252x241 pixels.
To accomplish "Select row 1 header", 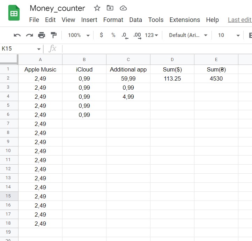I will coord(9,69).
